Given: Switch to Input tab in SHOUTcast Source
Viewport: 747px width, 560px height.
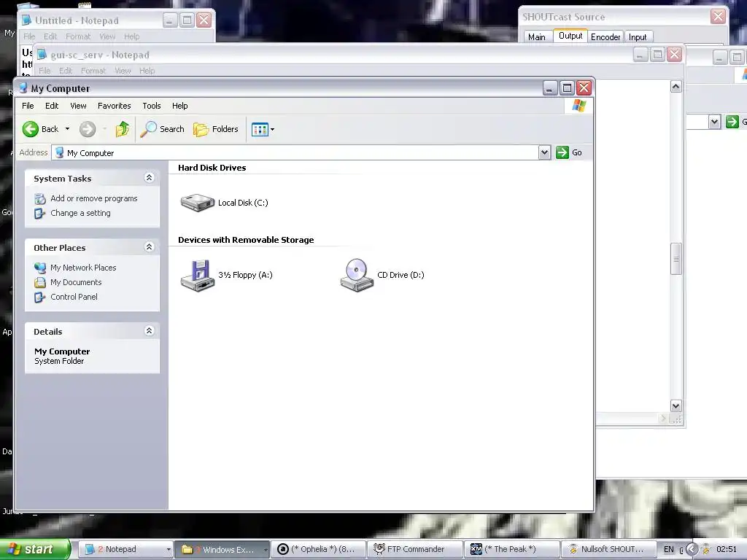Looking at the screenshot, I should [x=638, y=37].
